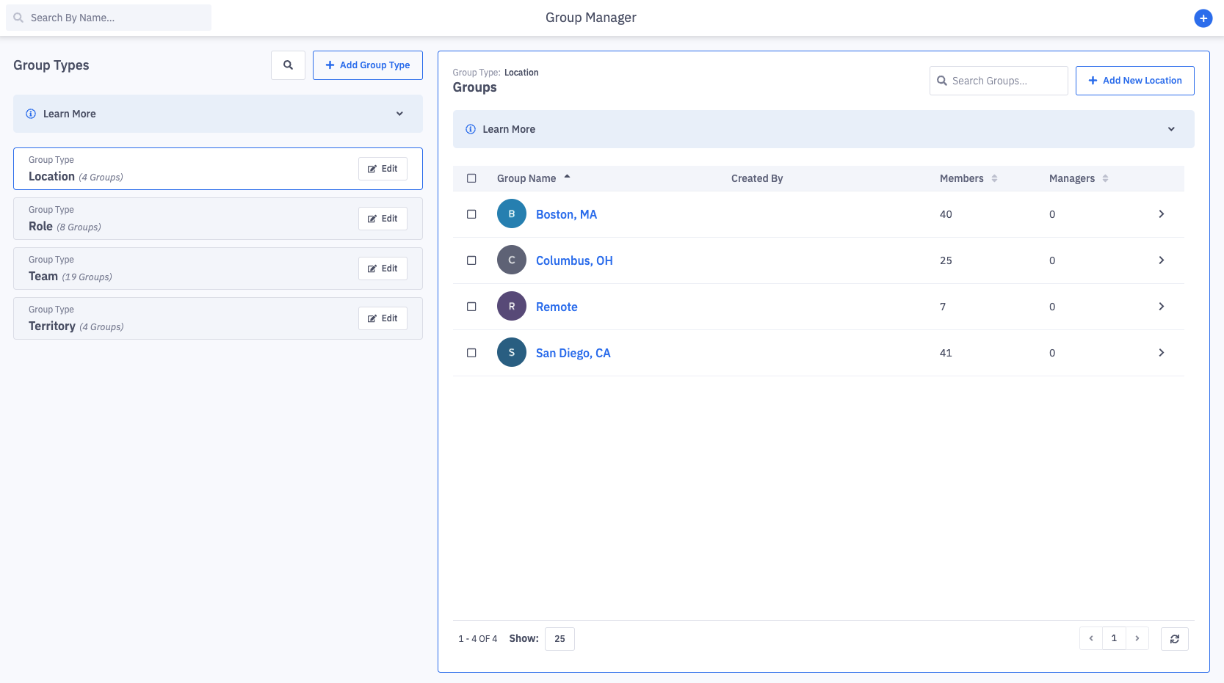
Task: Check the Boston, MA row checkbox
Action: [471, 214]
